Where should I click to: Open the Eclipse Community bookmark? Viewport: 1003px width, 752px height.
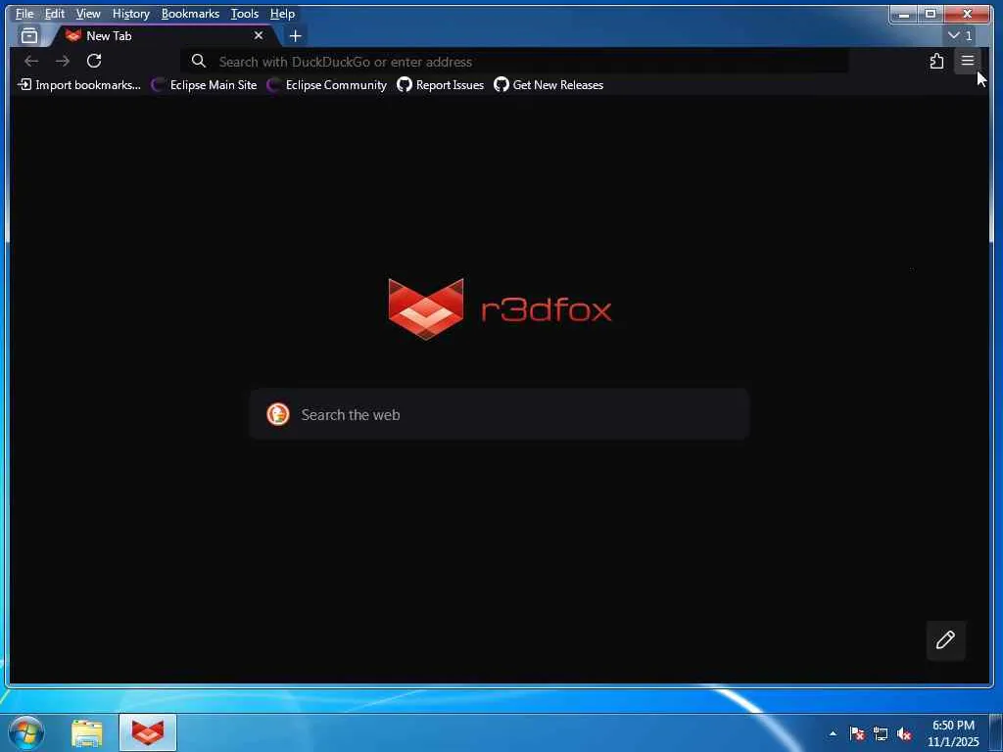[x=327, y=84]
